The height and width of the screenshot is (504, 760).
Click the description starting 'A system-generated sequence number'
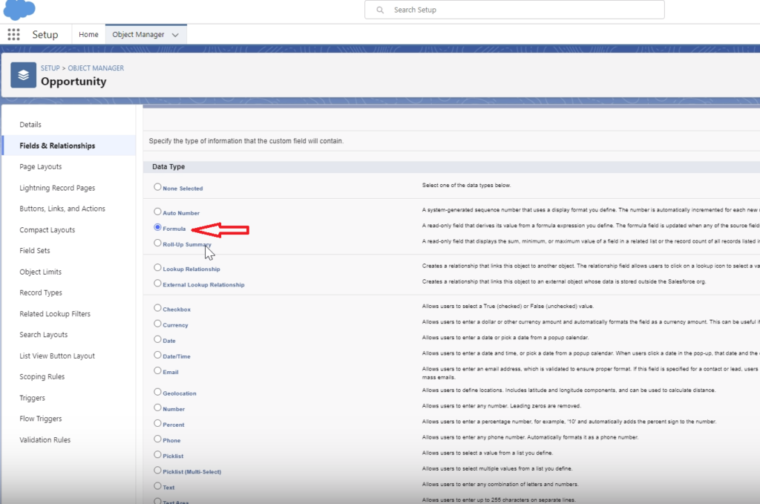(x=590, y=210)
